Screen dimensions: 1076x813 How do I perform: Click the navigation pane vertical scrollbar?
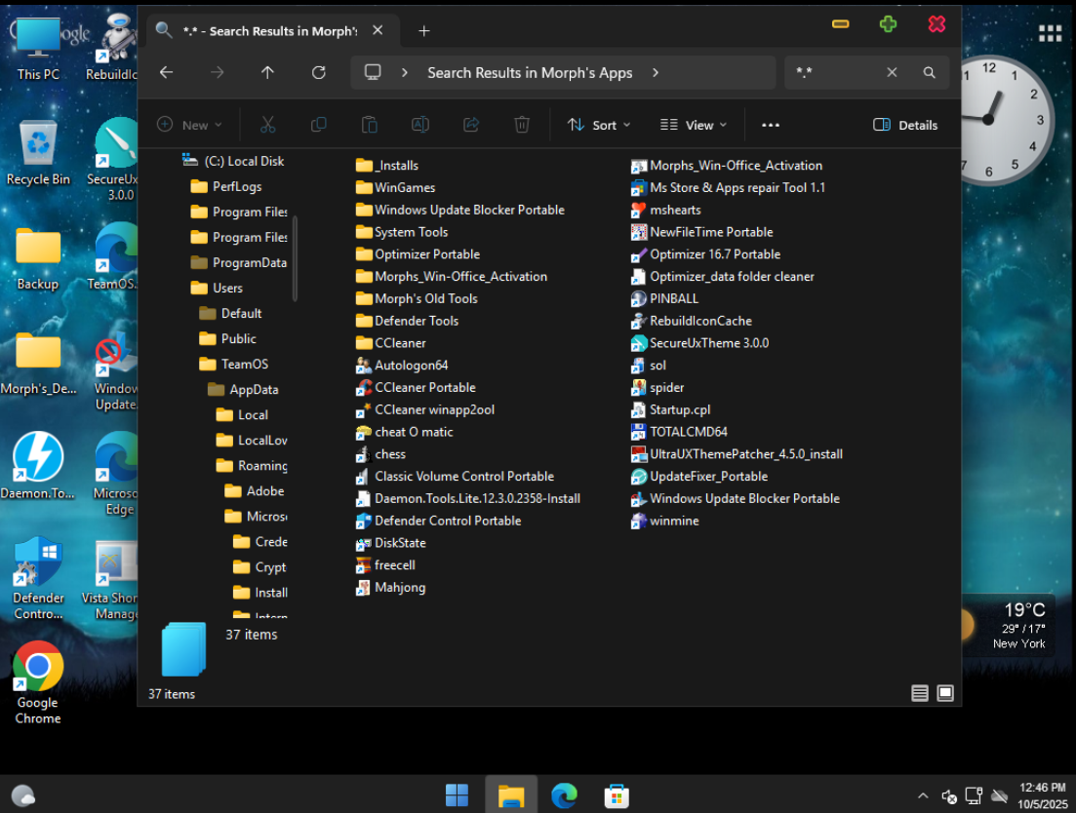click(295, 258)
